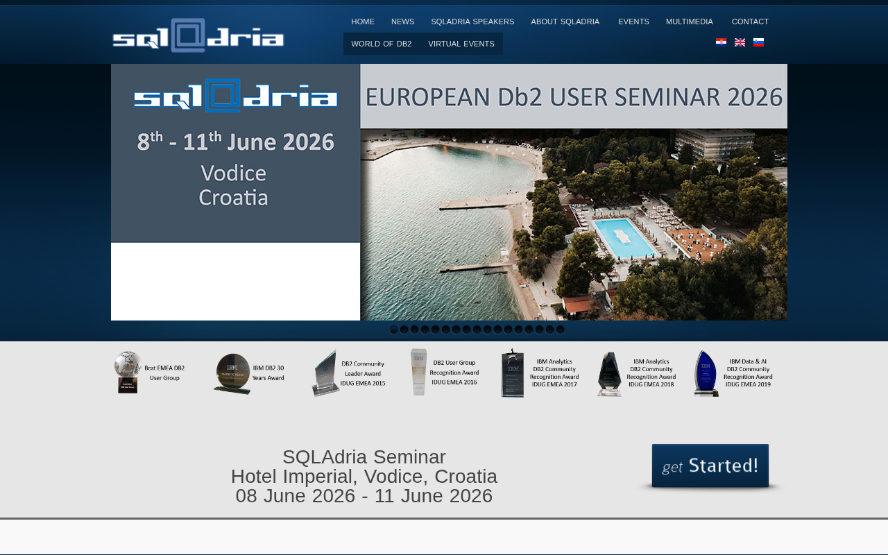
Task: Click the get Started! button
Action: pos(710,466)
